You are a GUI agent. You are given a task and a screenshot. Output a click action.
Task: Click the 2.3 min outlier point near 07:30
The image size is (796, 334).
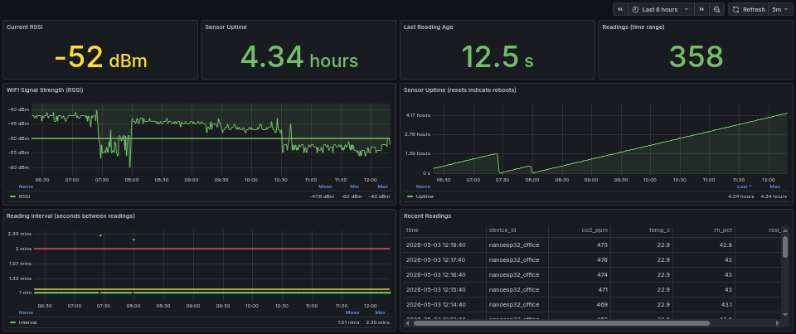click(x=100, y=235)
